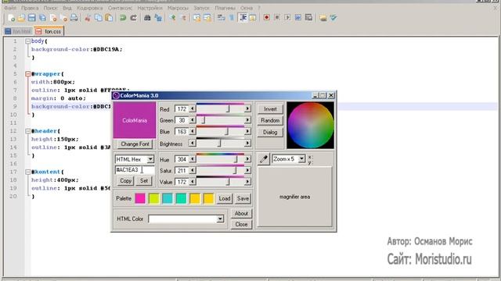Pick a screen color with the ColorMania eyedropper
The height and width of the screenshot is (281, 501).
click(264, 159)
